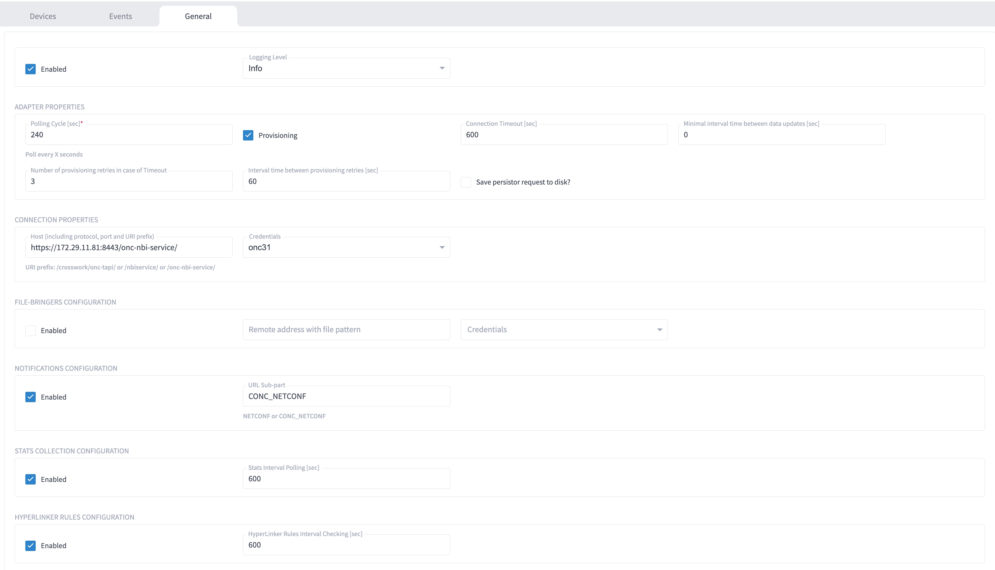Click arrow icon of empty Credentials dropdown
Screen dimensions: 995x570
[660, 330]
